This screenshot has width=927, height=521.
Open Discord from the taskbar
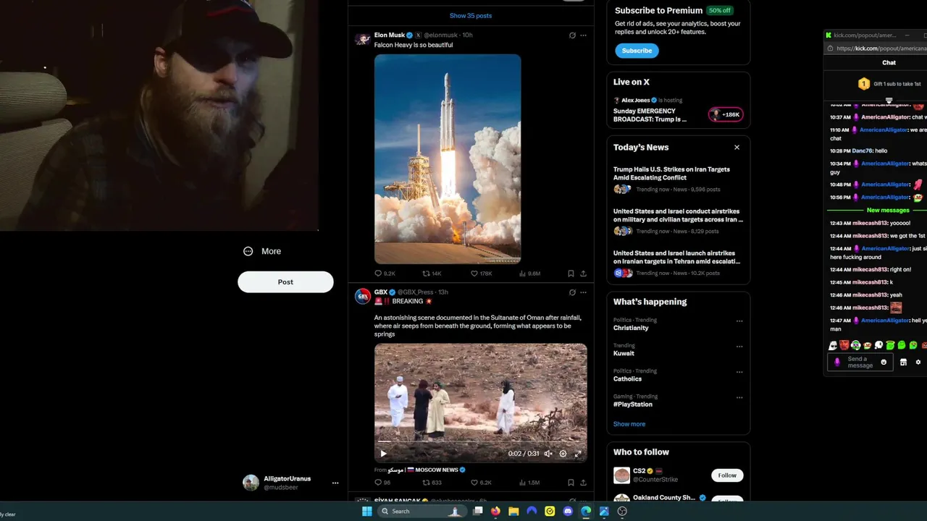[x=568, y=512]
